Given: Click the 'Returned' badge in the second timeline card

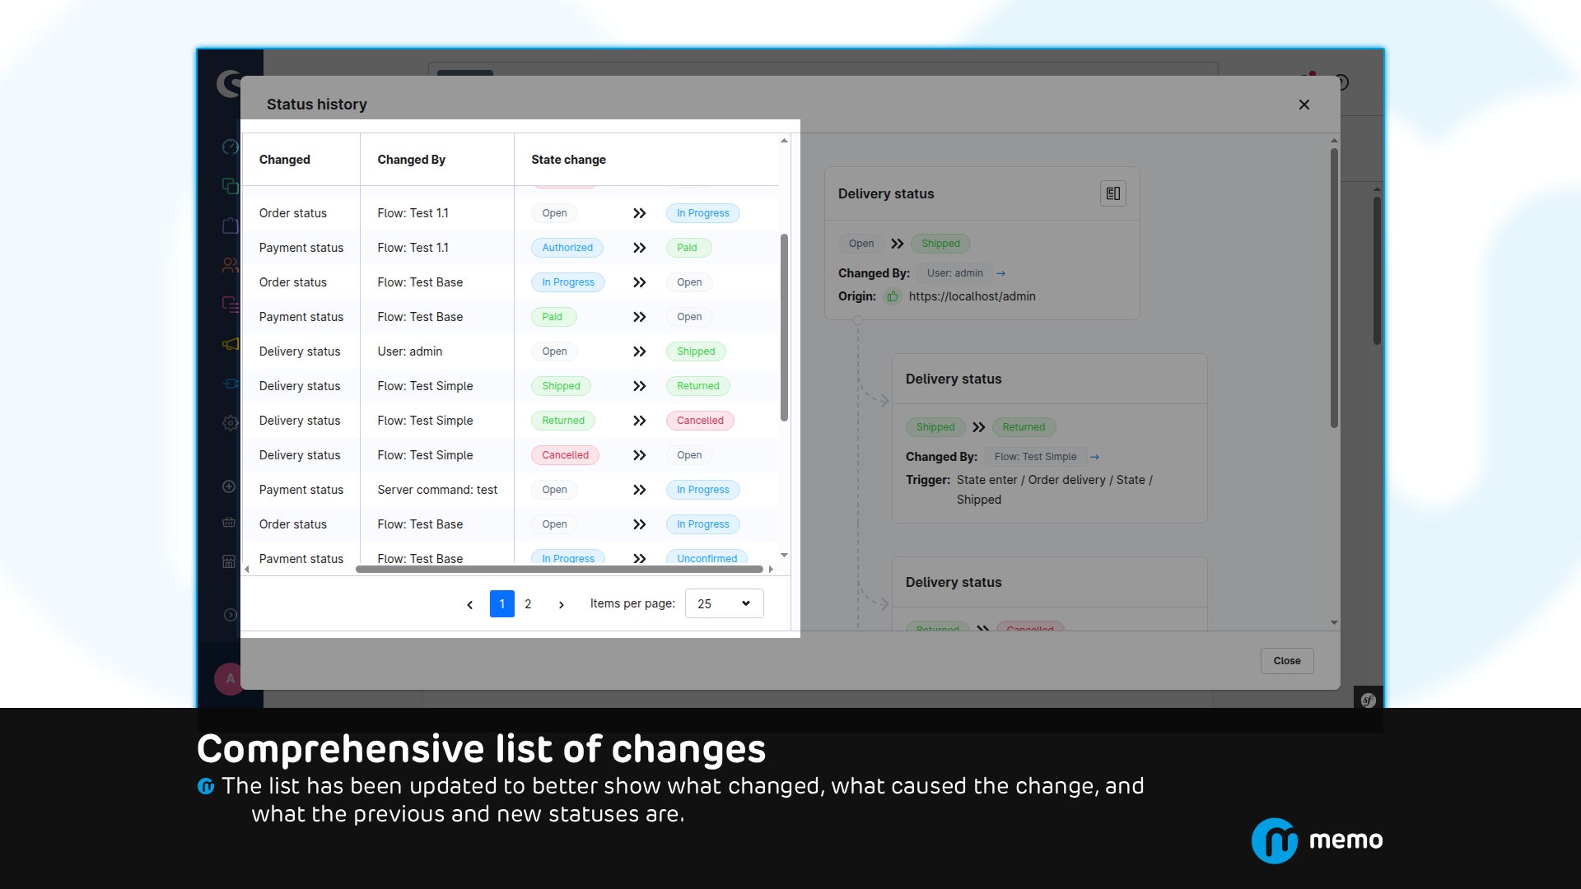Looking at the screenshot, I should (x=1024, y=427).
